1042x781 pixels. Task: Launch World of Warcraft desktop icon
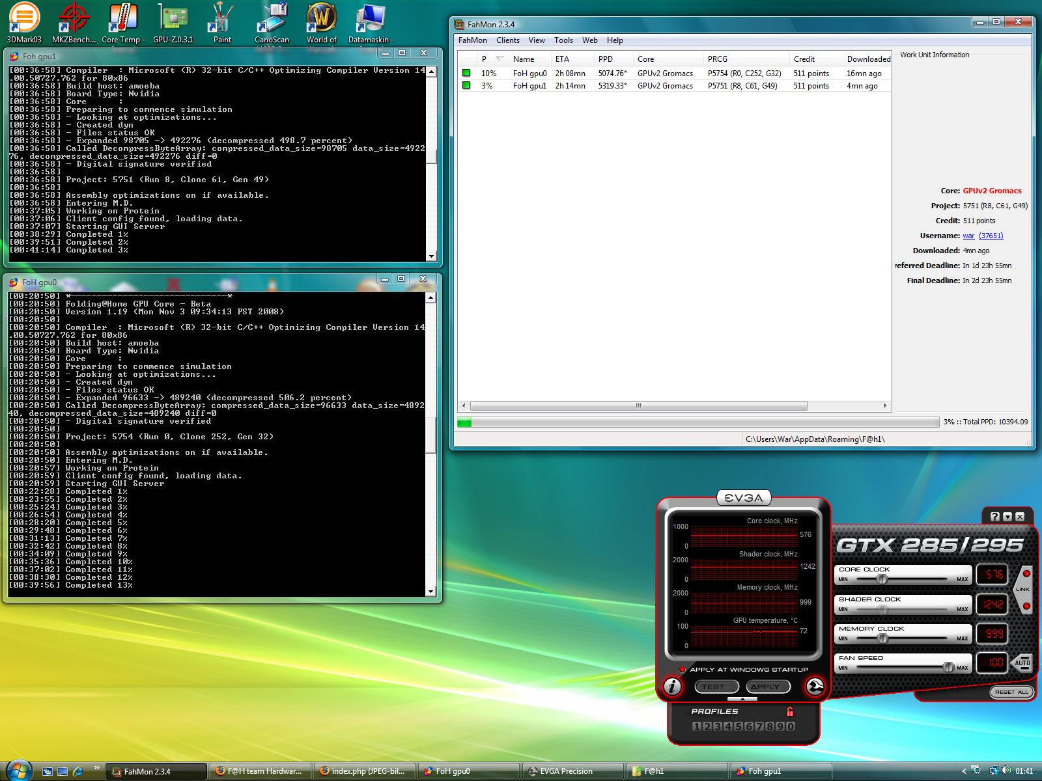tap(322, 23)
